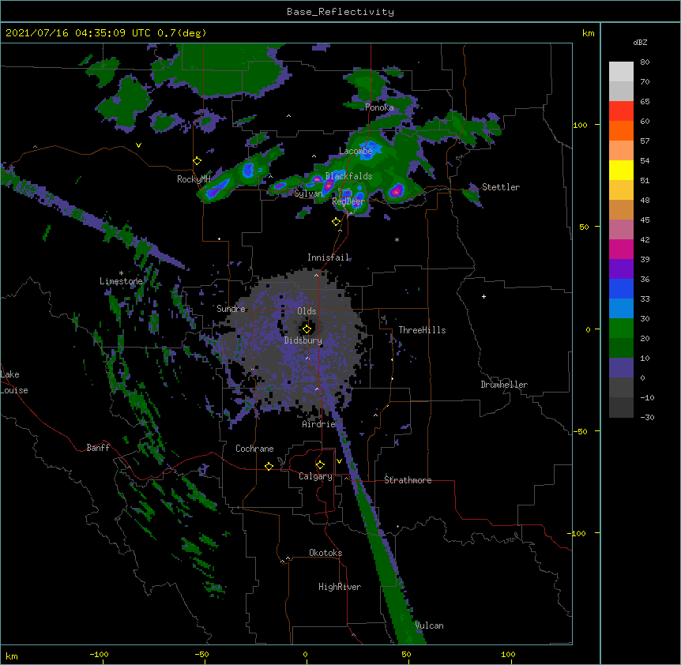Pick the bright green 20-30 dBZ legend swatch
The width and height of the screenshot is (681, 665).
click(621, 329)
